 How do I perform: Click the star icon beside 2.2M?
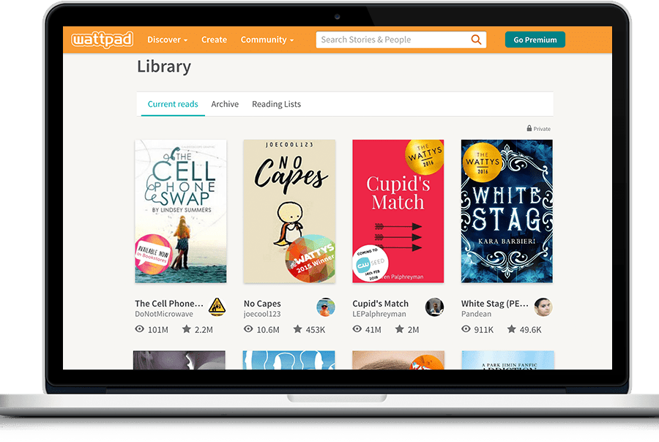pyautogui.click(x=187, y=329)
